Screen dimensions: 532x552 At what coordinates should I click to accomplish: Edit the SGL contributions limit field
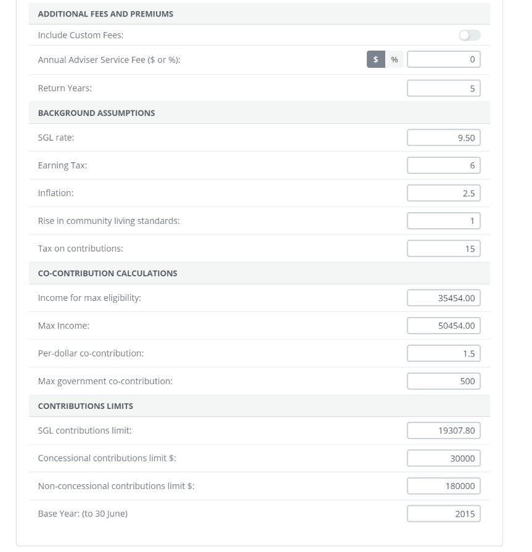pos(443,430)
